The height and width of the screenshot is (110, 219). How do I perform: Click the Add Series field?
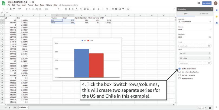point(195,63)
